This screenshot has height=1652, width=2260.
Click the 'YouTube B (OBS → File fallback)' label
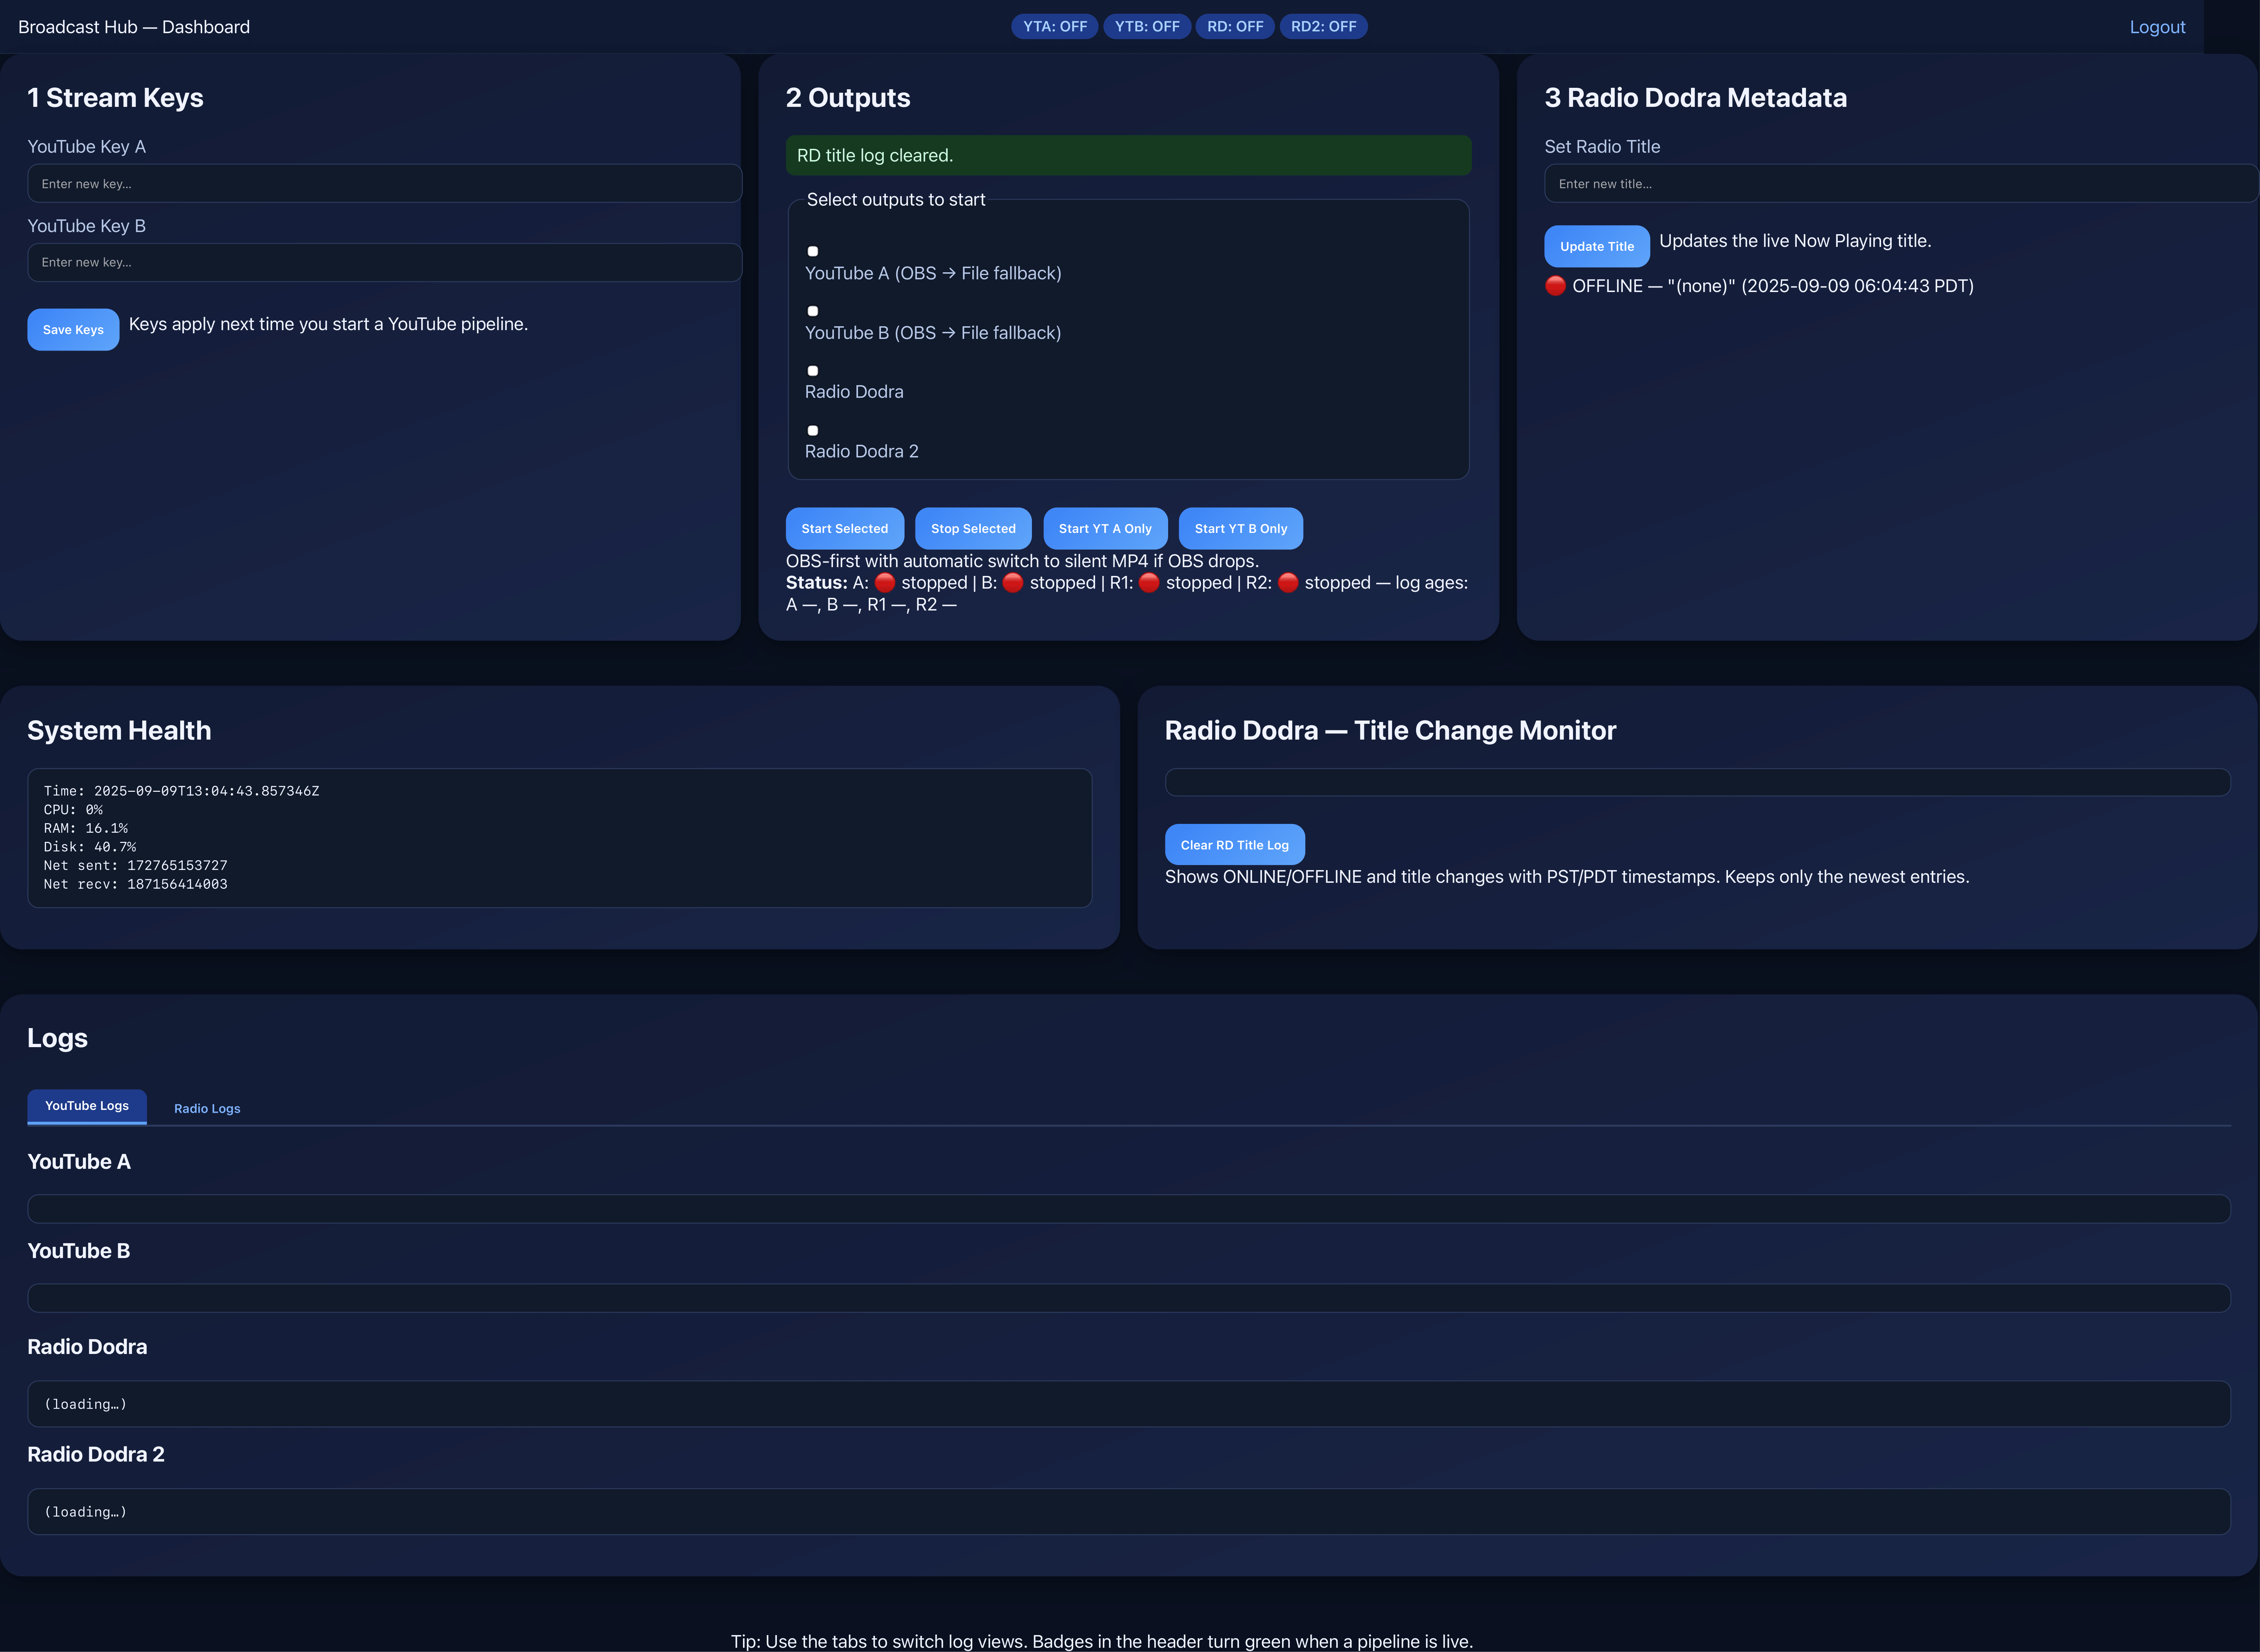[933, 333]
